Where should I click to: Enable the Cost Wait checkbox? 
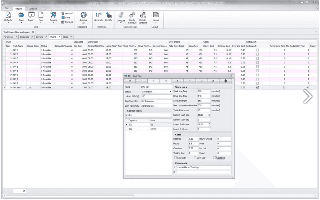point(175,158)
